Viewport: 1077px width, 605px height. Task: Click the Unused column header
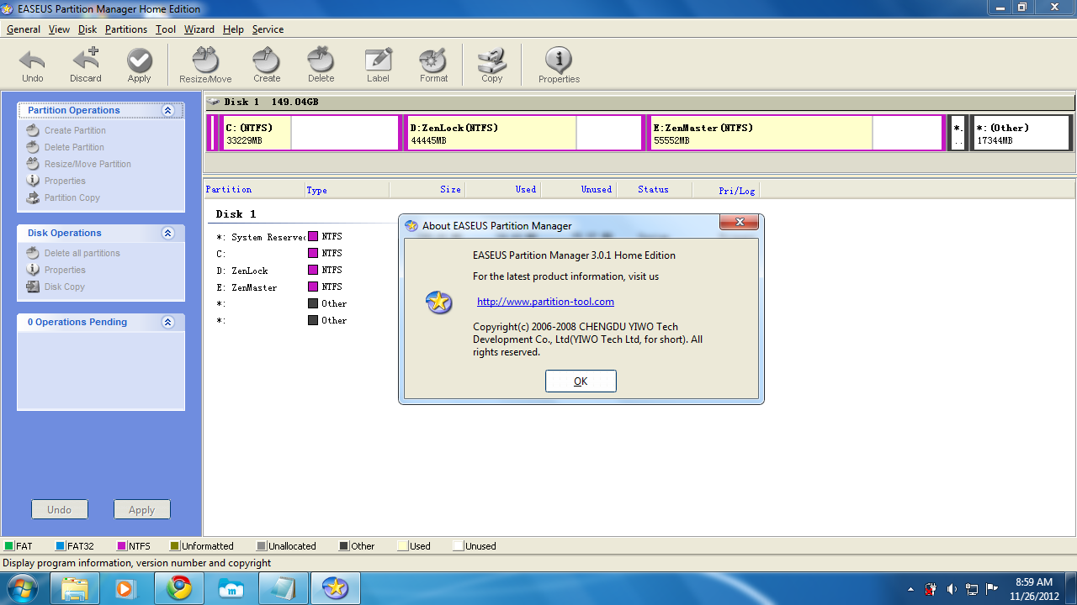point(578,190)
